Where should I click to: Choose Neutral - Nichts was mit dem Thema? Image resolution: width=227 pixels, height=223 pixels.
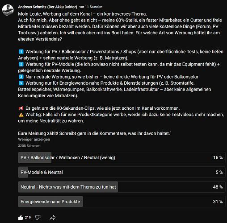click(x=122, y=187)
